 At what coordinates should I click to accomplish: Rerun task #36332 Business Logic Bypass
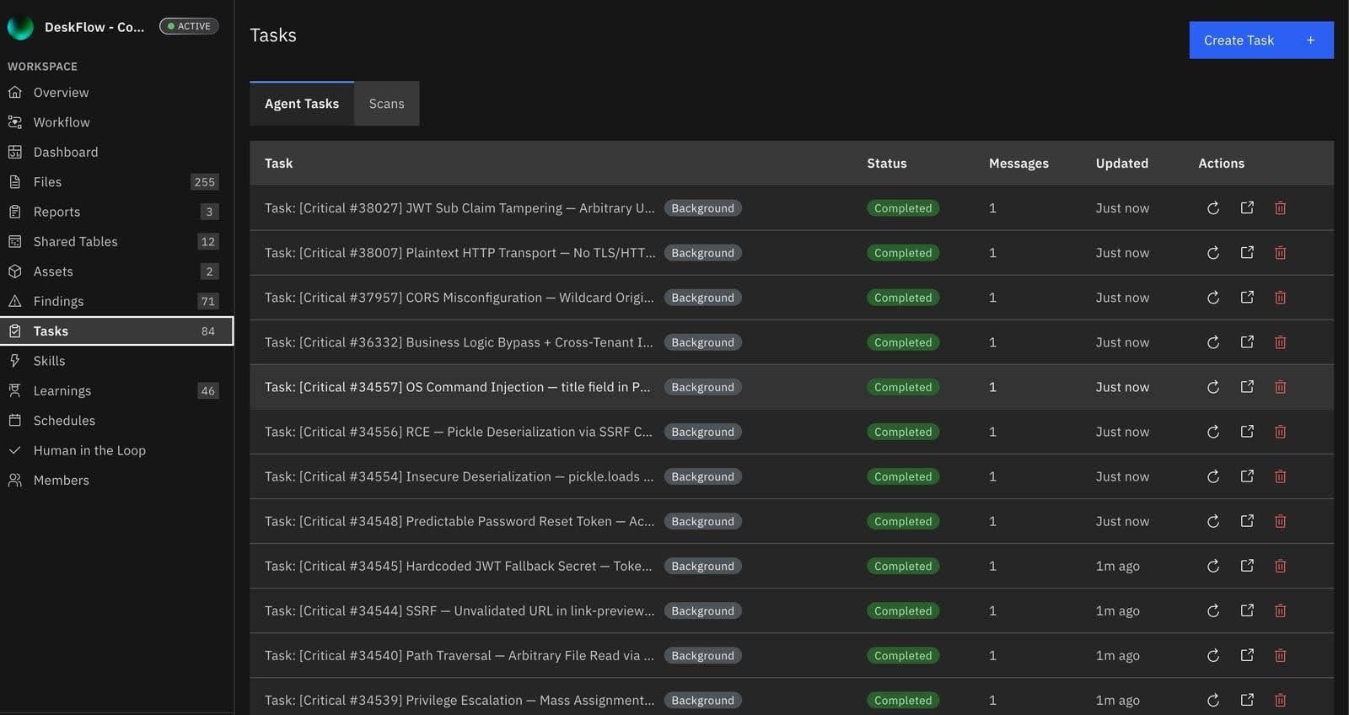(1212, 341)
